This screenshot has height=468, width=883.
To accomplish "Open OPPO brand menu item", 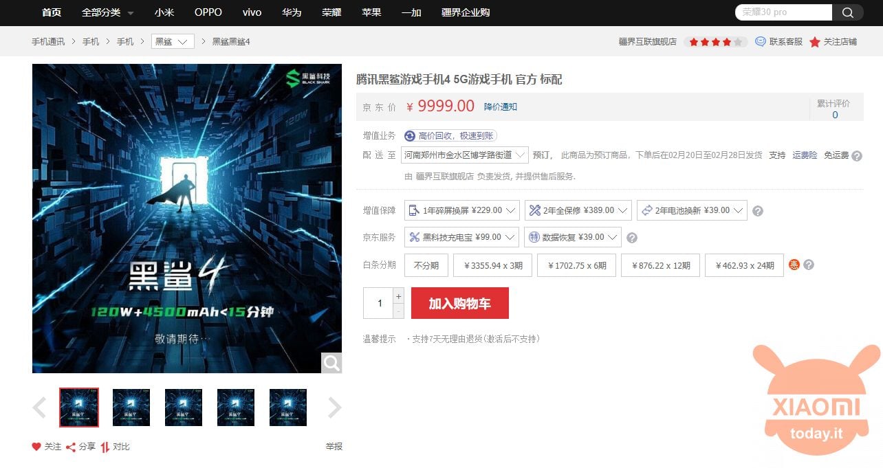I will pos(208,12).
